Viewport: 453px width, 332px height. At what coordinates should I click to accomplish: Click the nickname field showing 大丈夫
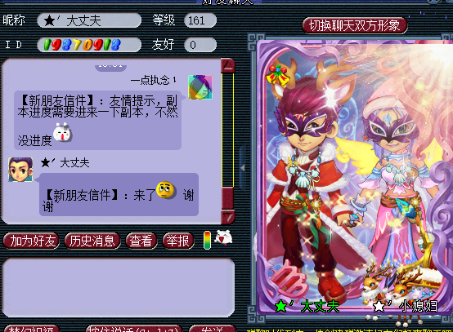tap(89, 20)
